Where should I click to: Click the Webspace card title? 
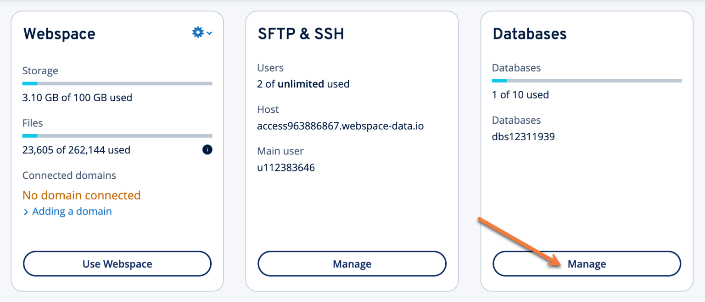pos(59,33)
